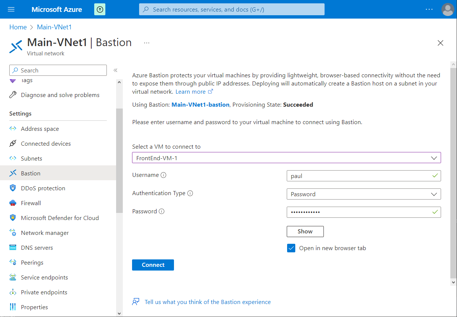
Task: Open the user account avatar
Action: 448,9
